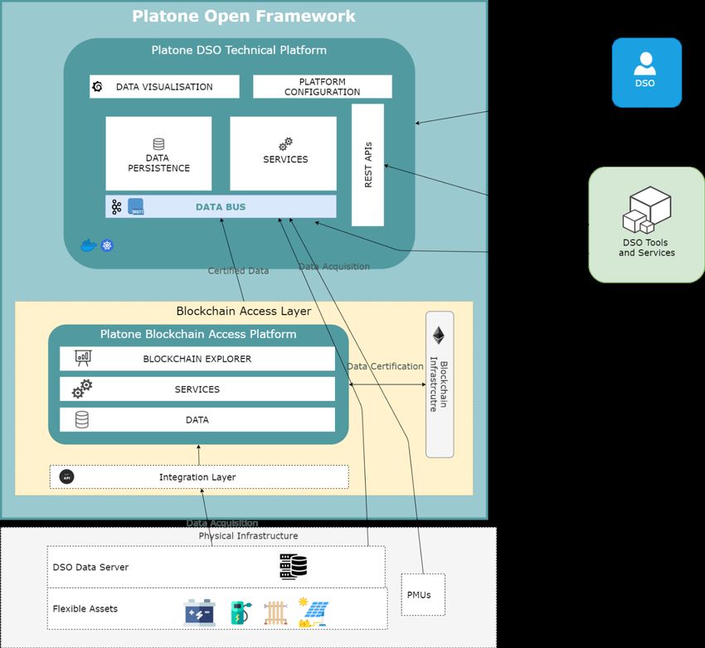The height and width of the screenshot is (648, 705).
Task: Click the DATA VISUALISATION label
Action: pos(164,87)
